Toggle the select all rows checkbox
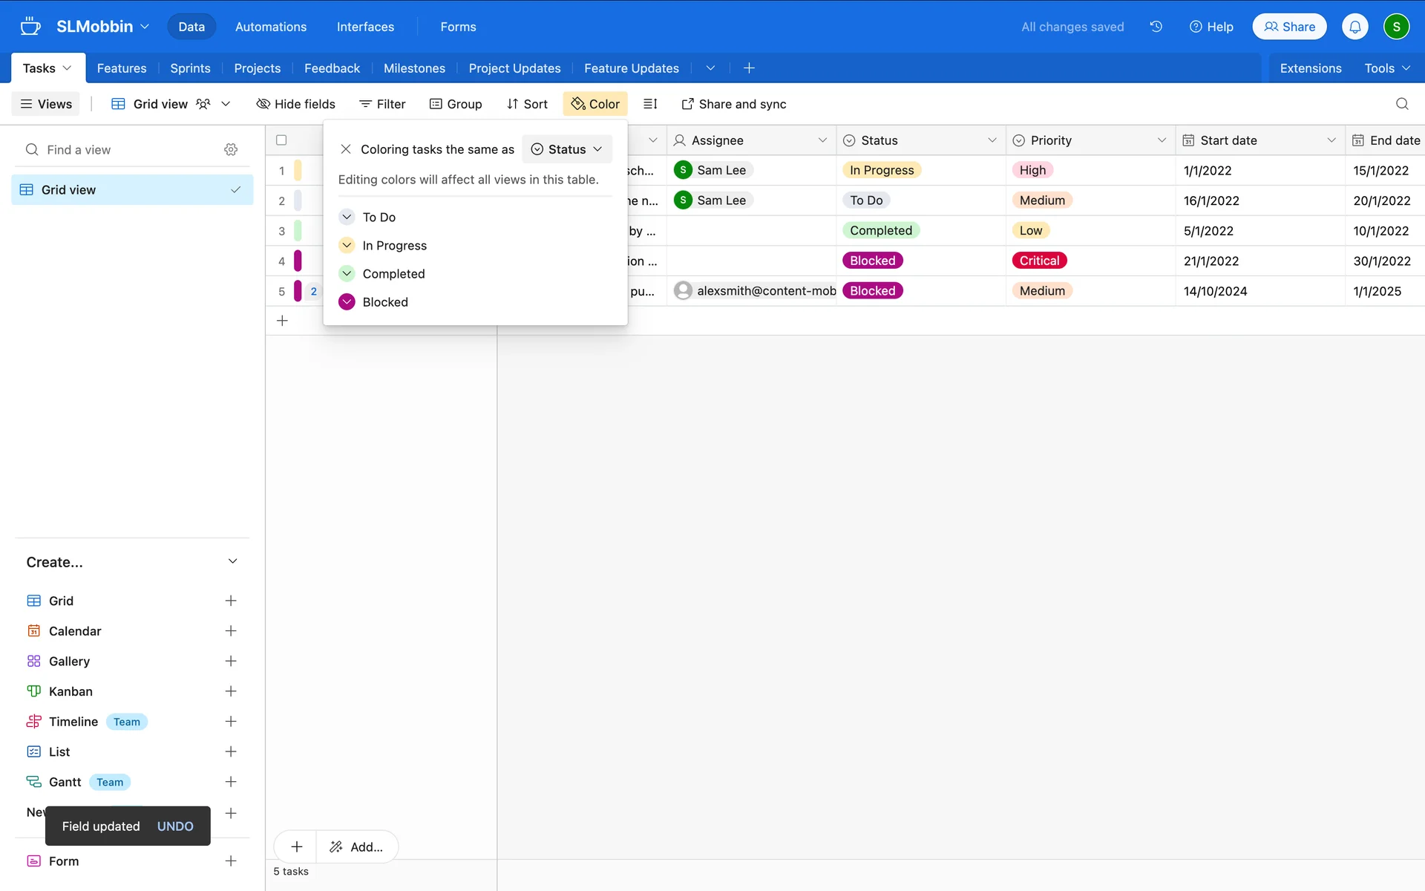 pos(281,140)
